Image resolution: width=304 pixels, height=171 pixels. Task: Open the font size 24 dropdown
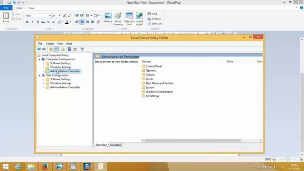coord(59,16)
